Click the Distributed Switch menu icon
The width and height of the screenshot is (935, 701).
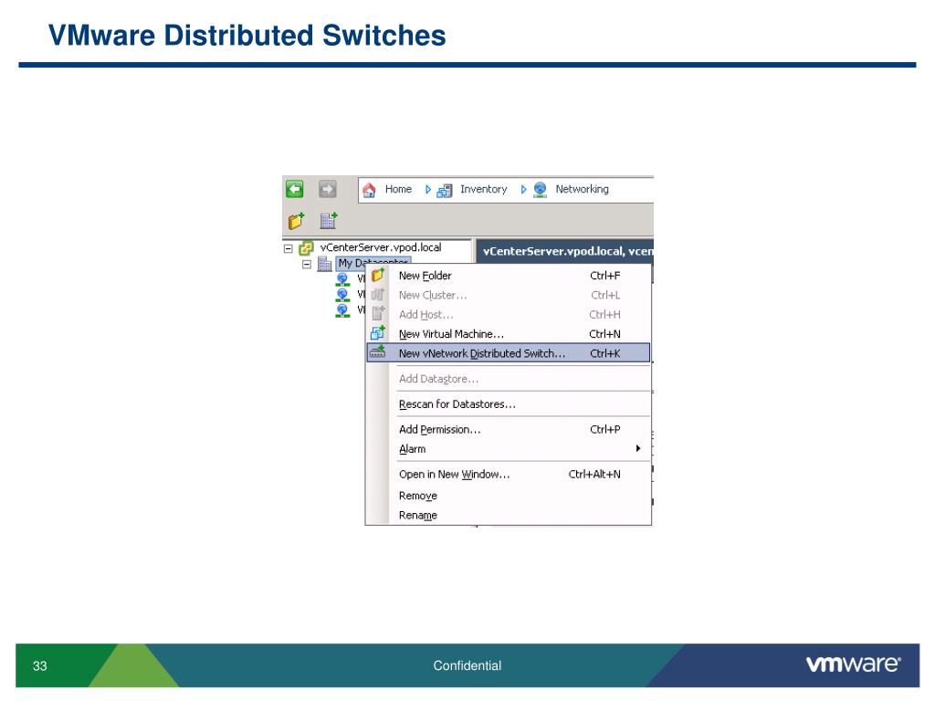[x=377, y=352]
